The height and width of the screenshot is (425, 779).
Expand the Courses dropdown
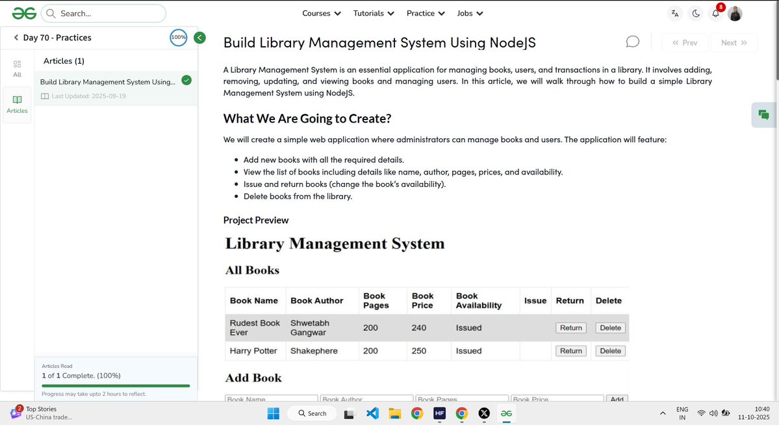click(x=322, y=14)
